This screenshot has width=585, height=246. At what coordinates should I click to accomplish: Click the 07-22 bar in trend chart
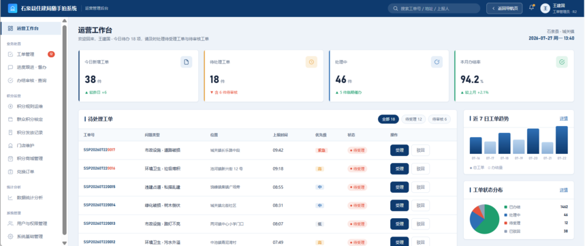[561, 140]
